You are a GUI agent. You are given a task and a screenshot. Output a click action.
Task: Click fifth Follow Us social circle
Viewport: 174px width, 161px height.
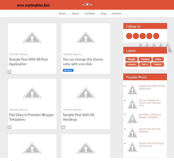[x=156, y=36]
